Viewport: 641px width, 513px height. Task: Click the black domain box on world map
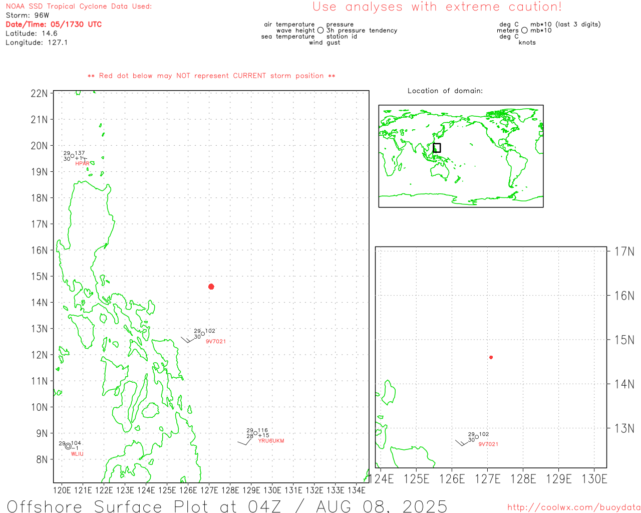(x=437, y=148)
